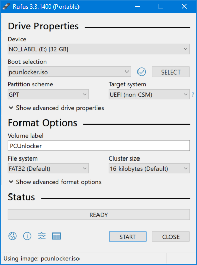
Task: Click the SELECT button
Action: [171, 72]
